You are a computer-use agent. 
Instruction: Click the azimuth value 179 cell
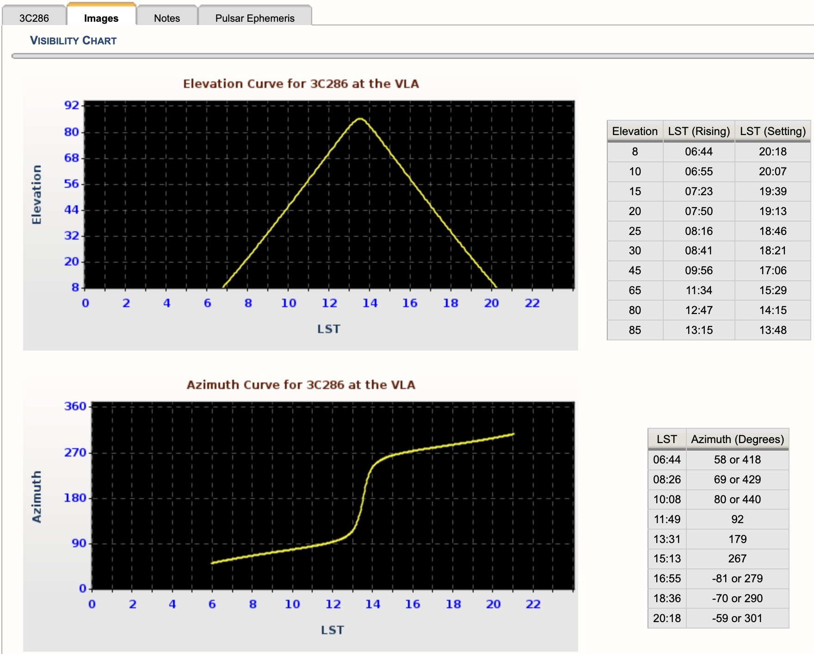737,539
